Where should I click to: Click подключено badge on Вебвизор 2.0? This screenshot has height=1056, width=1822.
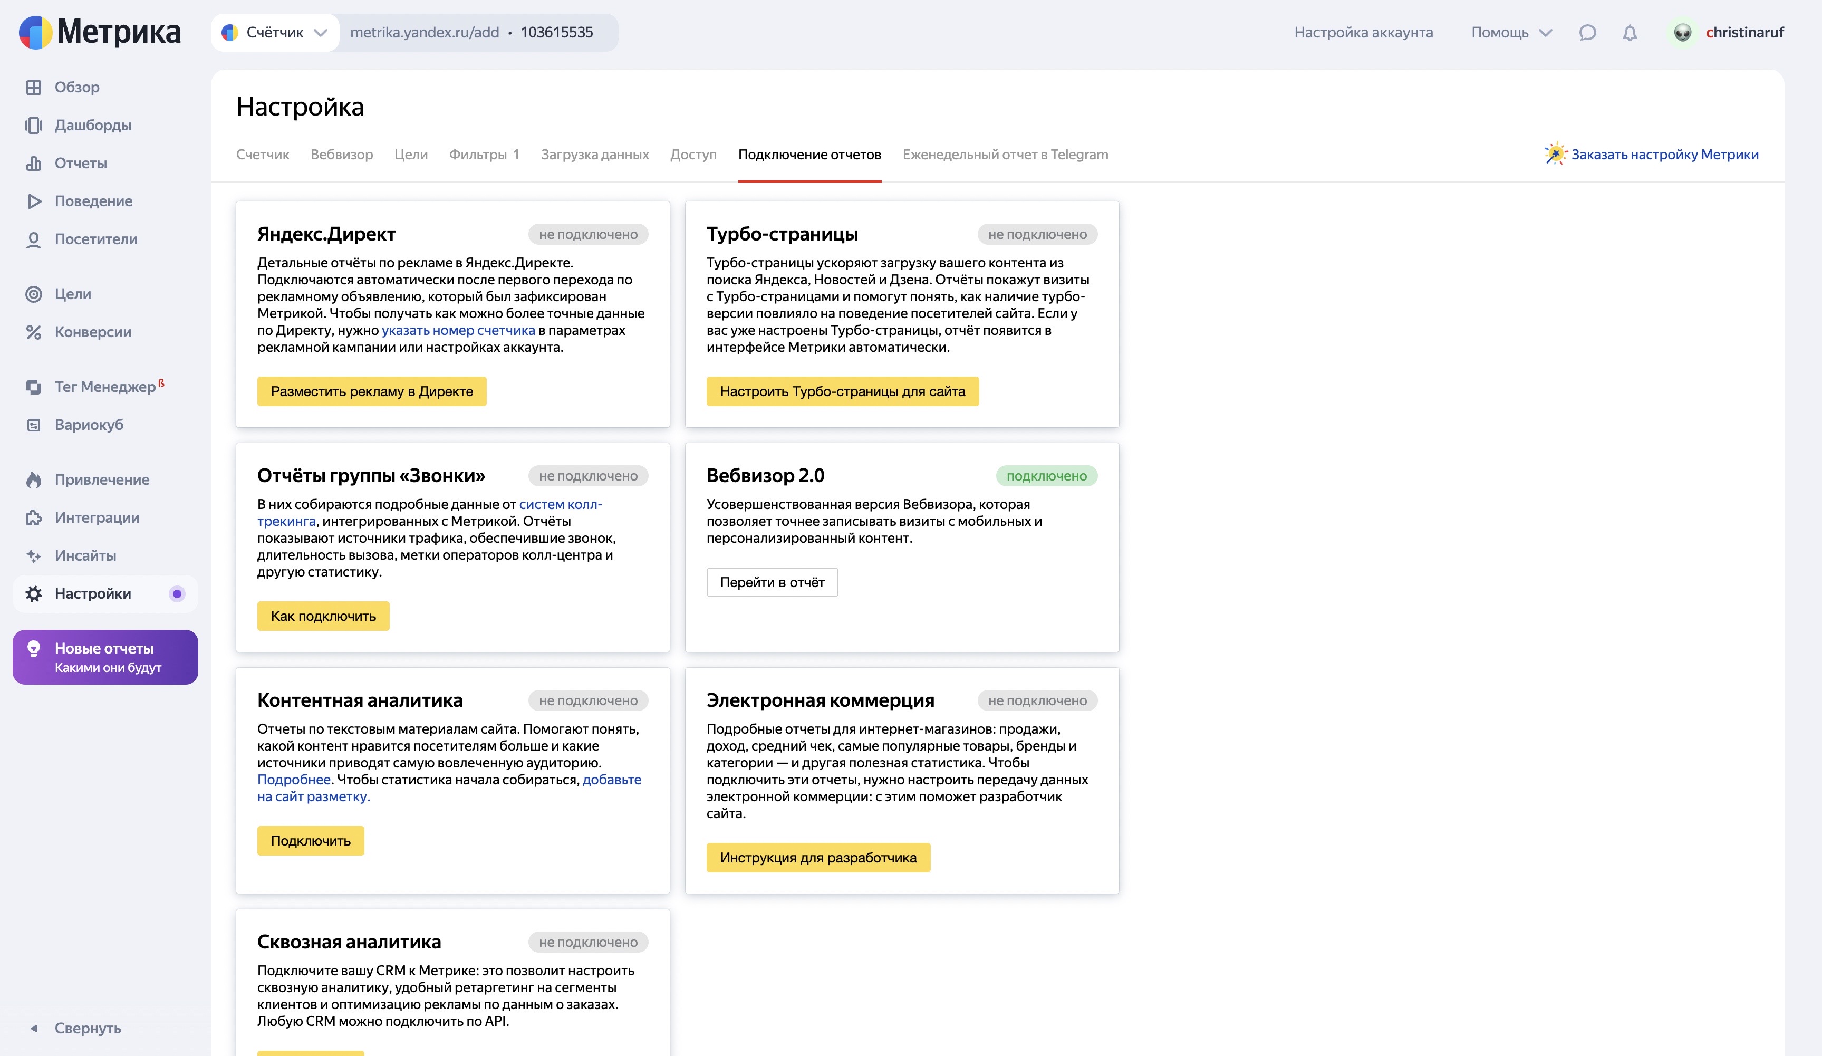point(1046,476)
